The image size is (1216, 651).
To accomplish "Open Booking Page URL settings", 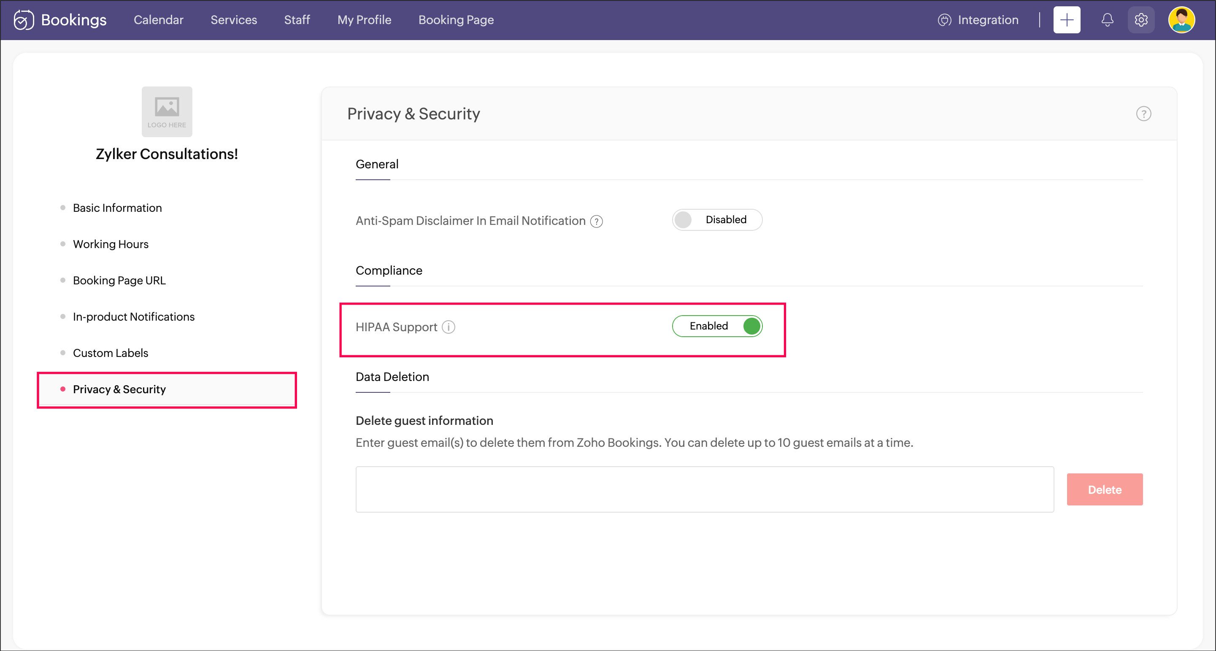I will click(x=119, y=281).
